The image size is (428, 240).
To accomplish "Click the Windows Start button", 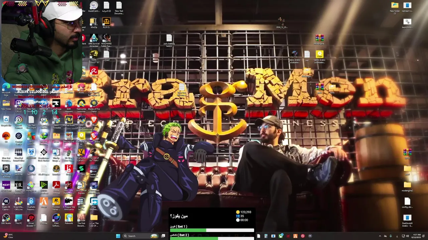I will pyautogui.click(x=118, y=236).
